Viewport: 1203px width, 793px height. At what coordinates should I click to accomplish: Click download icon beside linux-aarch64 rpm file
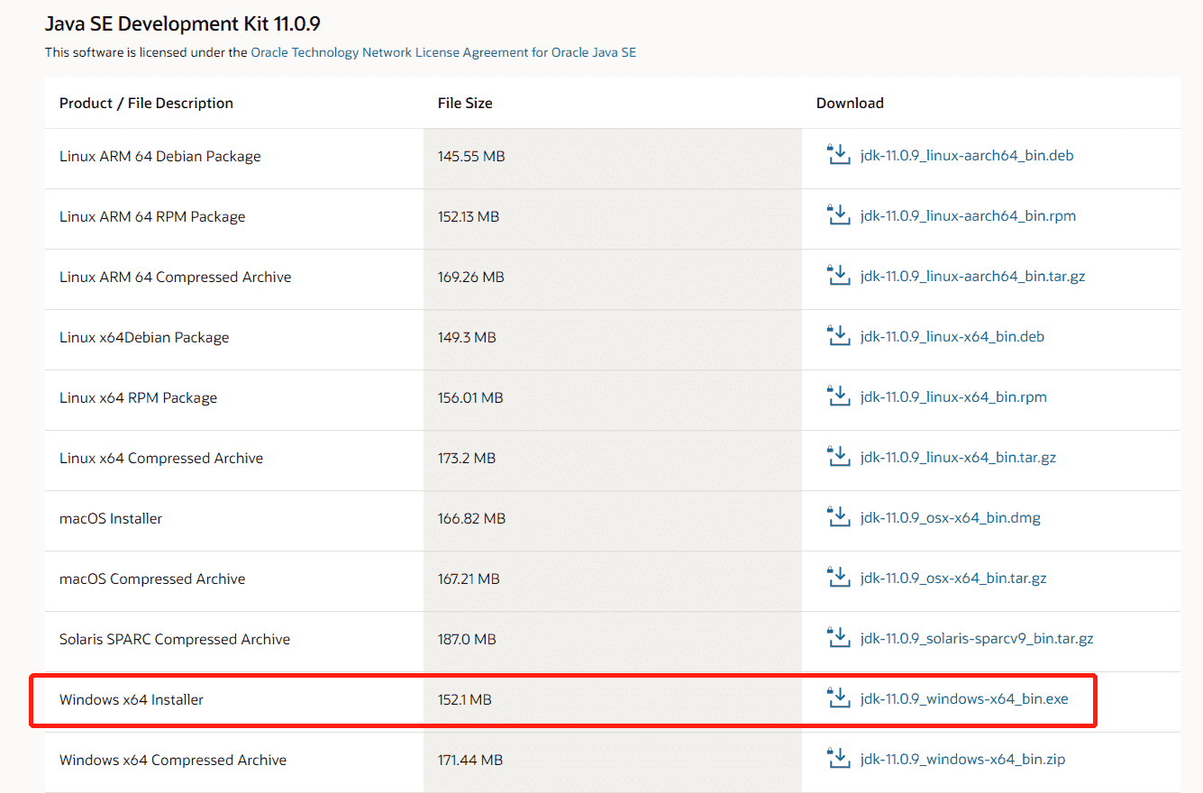[838, 215]
